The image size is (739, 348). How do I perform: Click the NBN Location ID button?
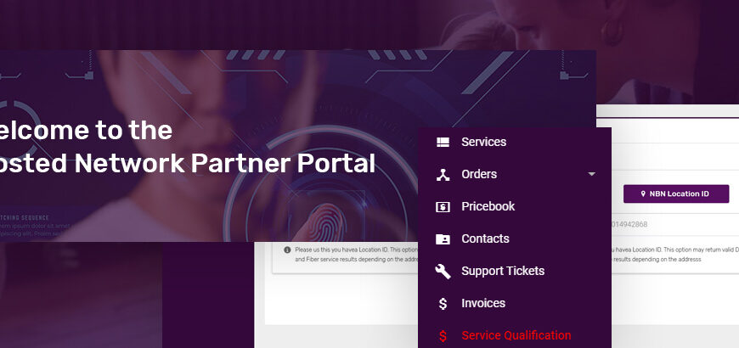pyautogui.click(x=676, y=194)
